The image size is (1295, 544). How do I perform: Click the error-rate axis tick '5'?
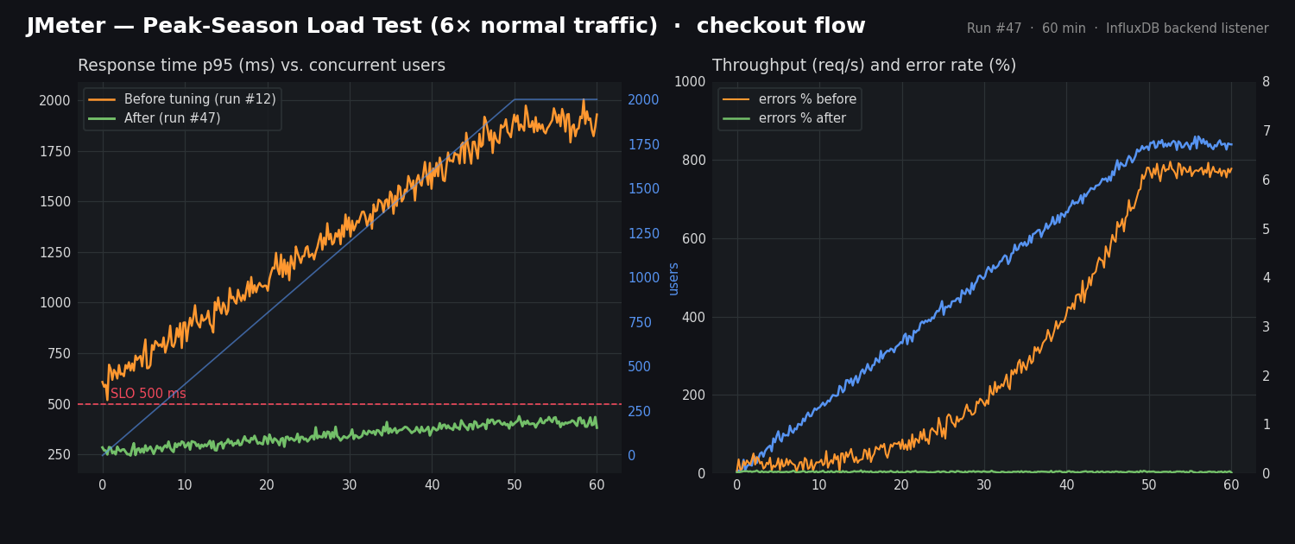pyautogui.click(x=1266, y=229)
